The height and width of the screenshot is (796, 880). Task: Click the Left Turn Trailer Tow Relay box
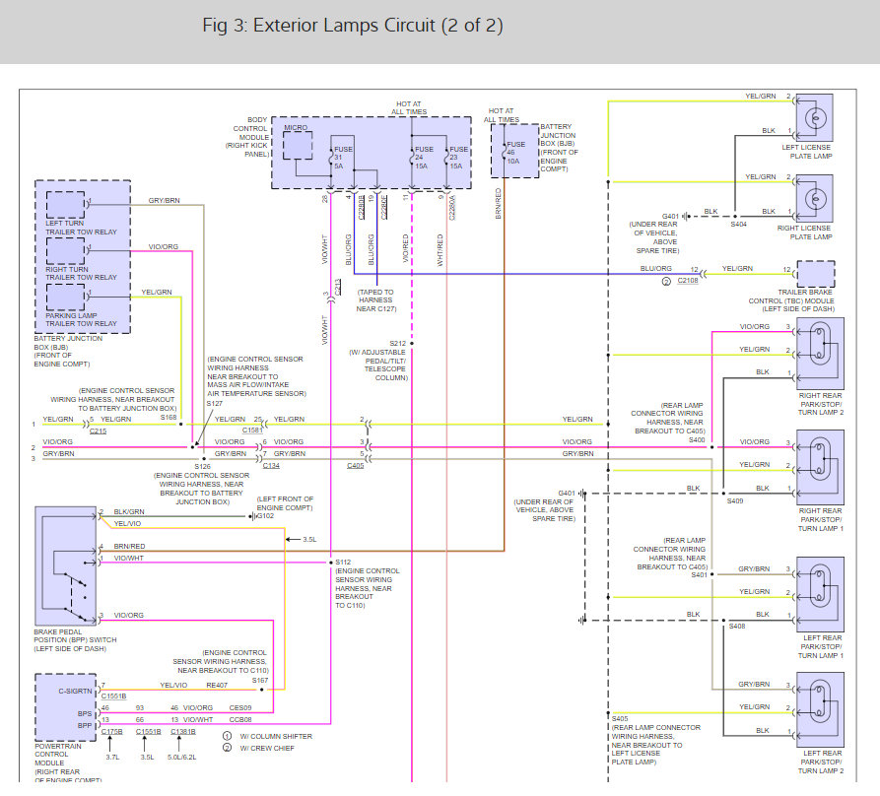pos(66,205)
